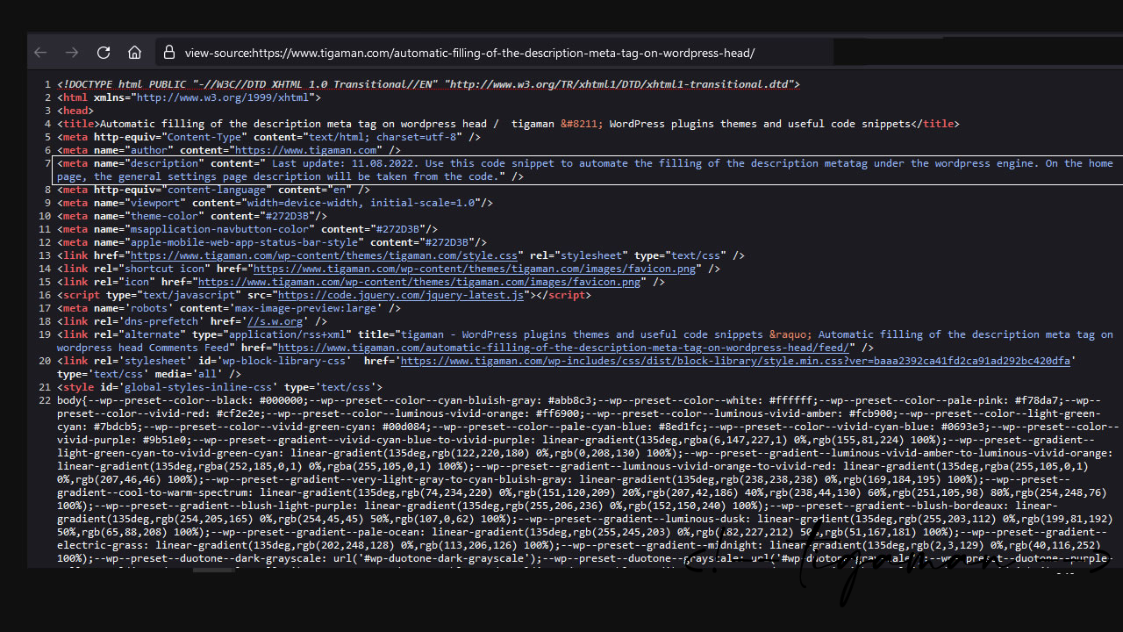Click line number 22 in the gutter
Image resolution: width=1123 pixels, height=632 pixels.
click(46, 400)
